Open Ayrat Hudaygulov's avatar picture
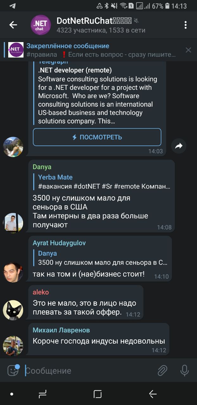The image size is (197, 405). (x=13, y=272)
